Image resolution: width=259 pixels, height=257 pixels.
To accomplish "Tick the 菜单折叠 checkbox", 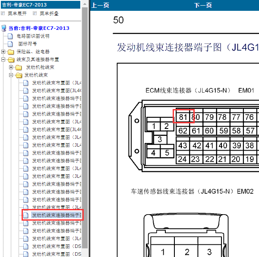I will (x=35, y=13).
